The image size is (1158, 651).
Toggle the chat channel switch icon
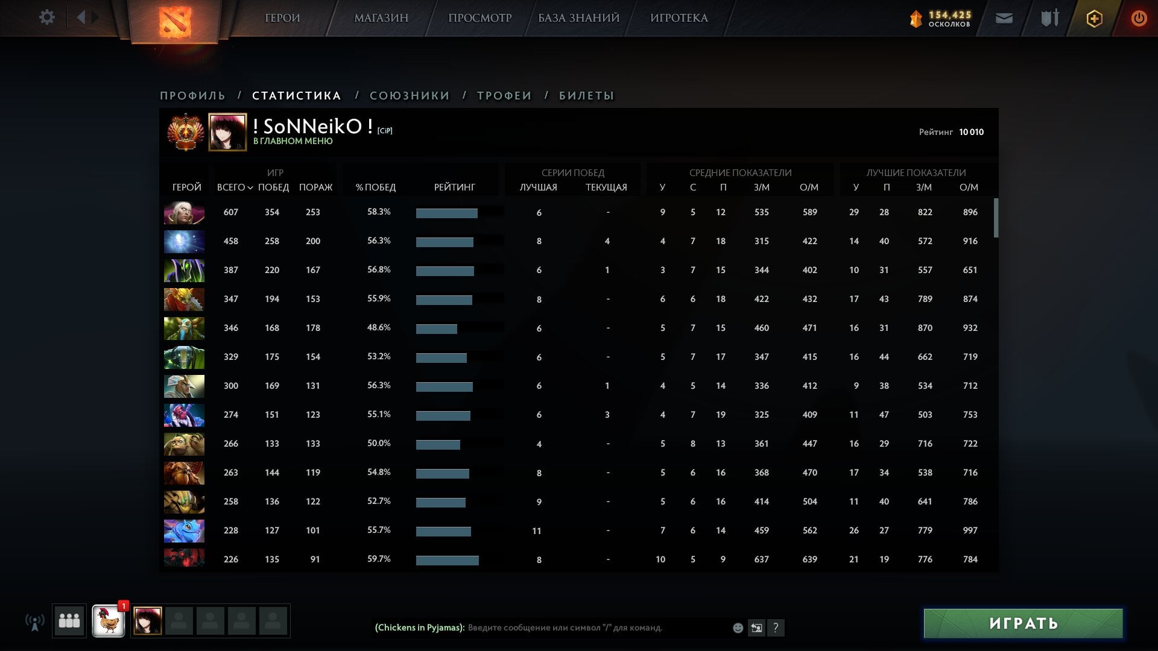[756, 628]
